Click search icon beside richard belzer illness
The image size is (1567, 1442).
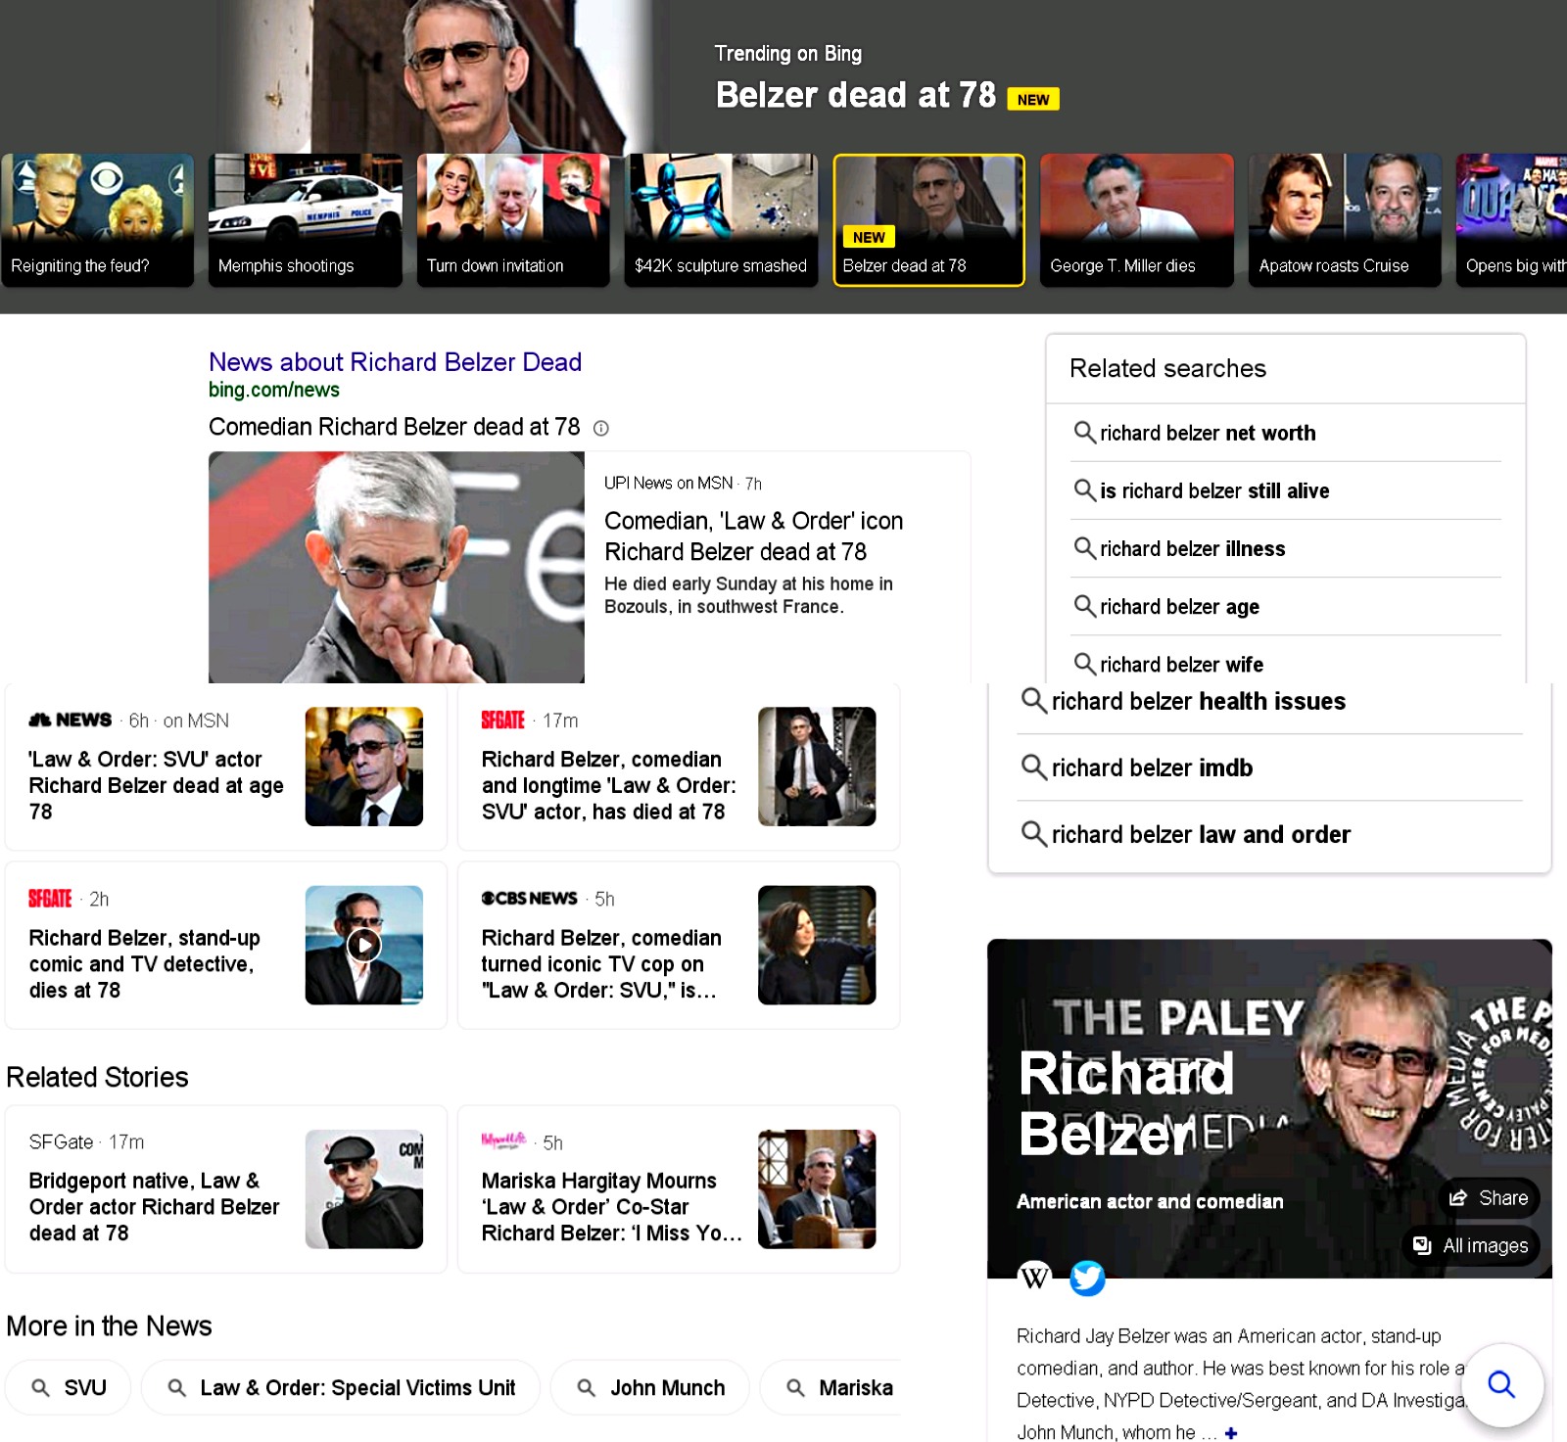pyautogui.click(x=1084, y=547)
